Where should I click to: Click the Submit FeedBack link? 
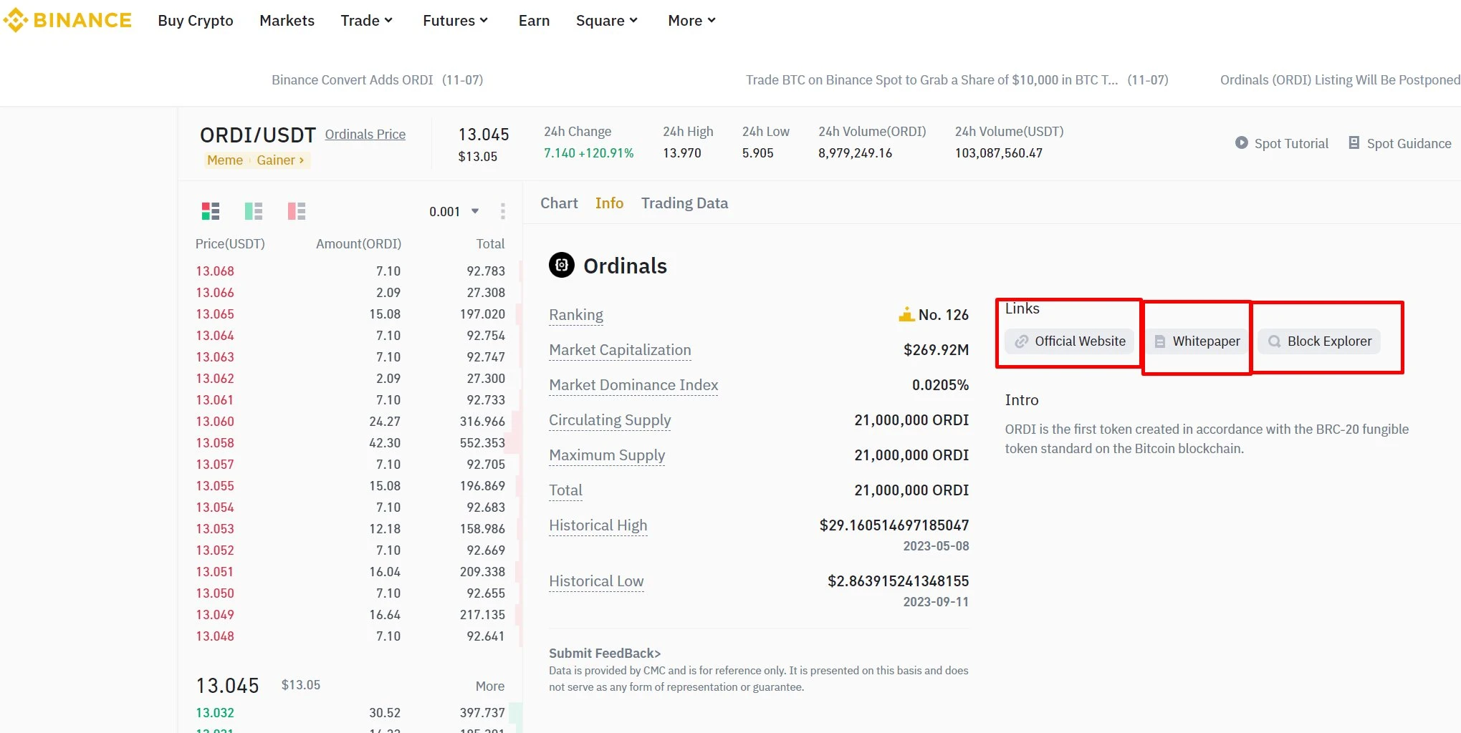[604, 653]
